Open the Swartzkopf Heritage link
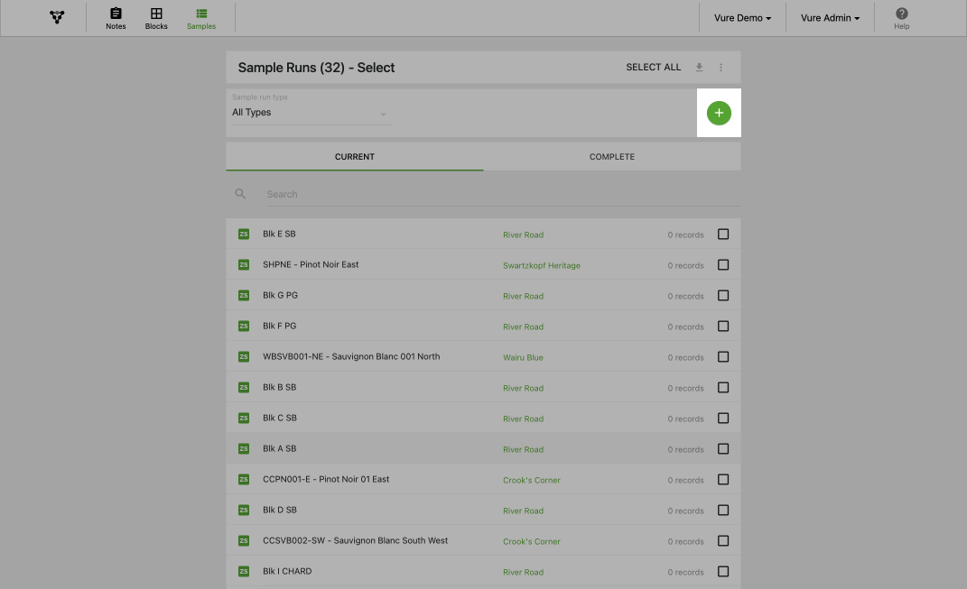The width and height of the screenshot is (967, 589). coord(541,266)
